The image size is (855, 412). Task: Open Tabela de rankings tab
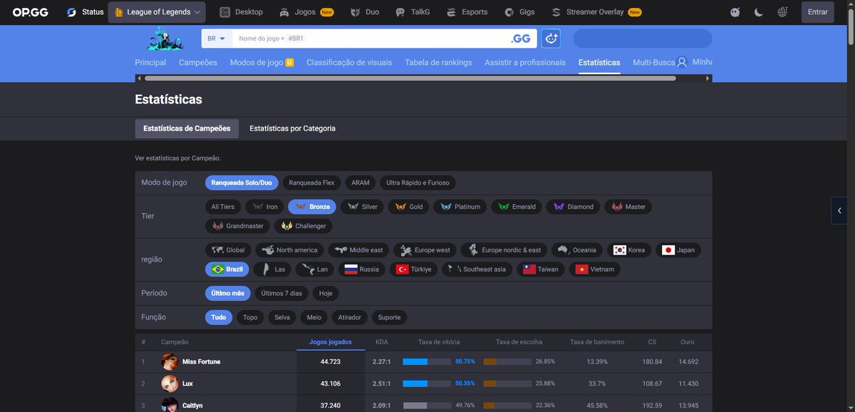click(x=438, y=63)
